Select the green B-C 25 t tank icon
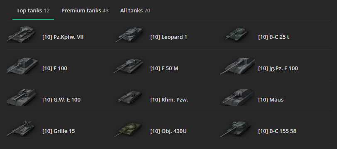The width and height of the screenshot is (337, 149). point(237,34)
